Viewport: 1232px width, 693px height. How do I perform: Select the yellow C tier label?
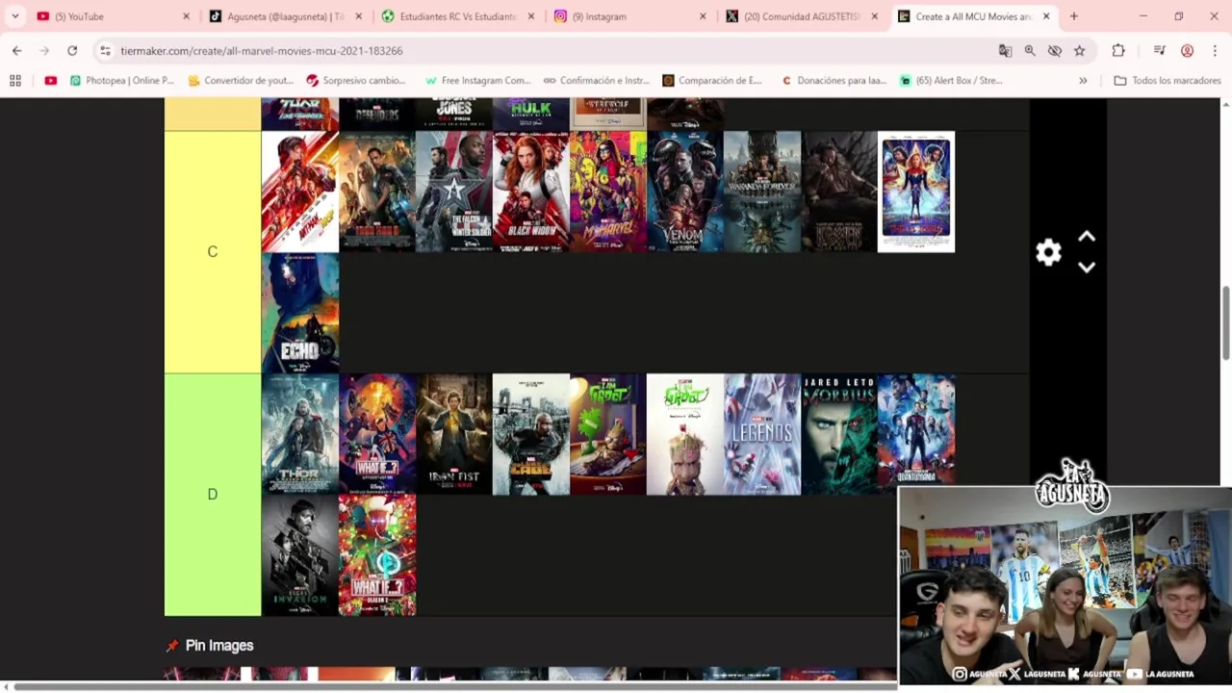[213, 252]
